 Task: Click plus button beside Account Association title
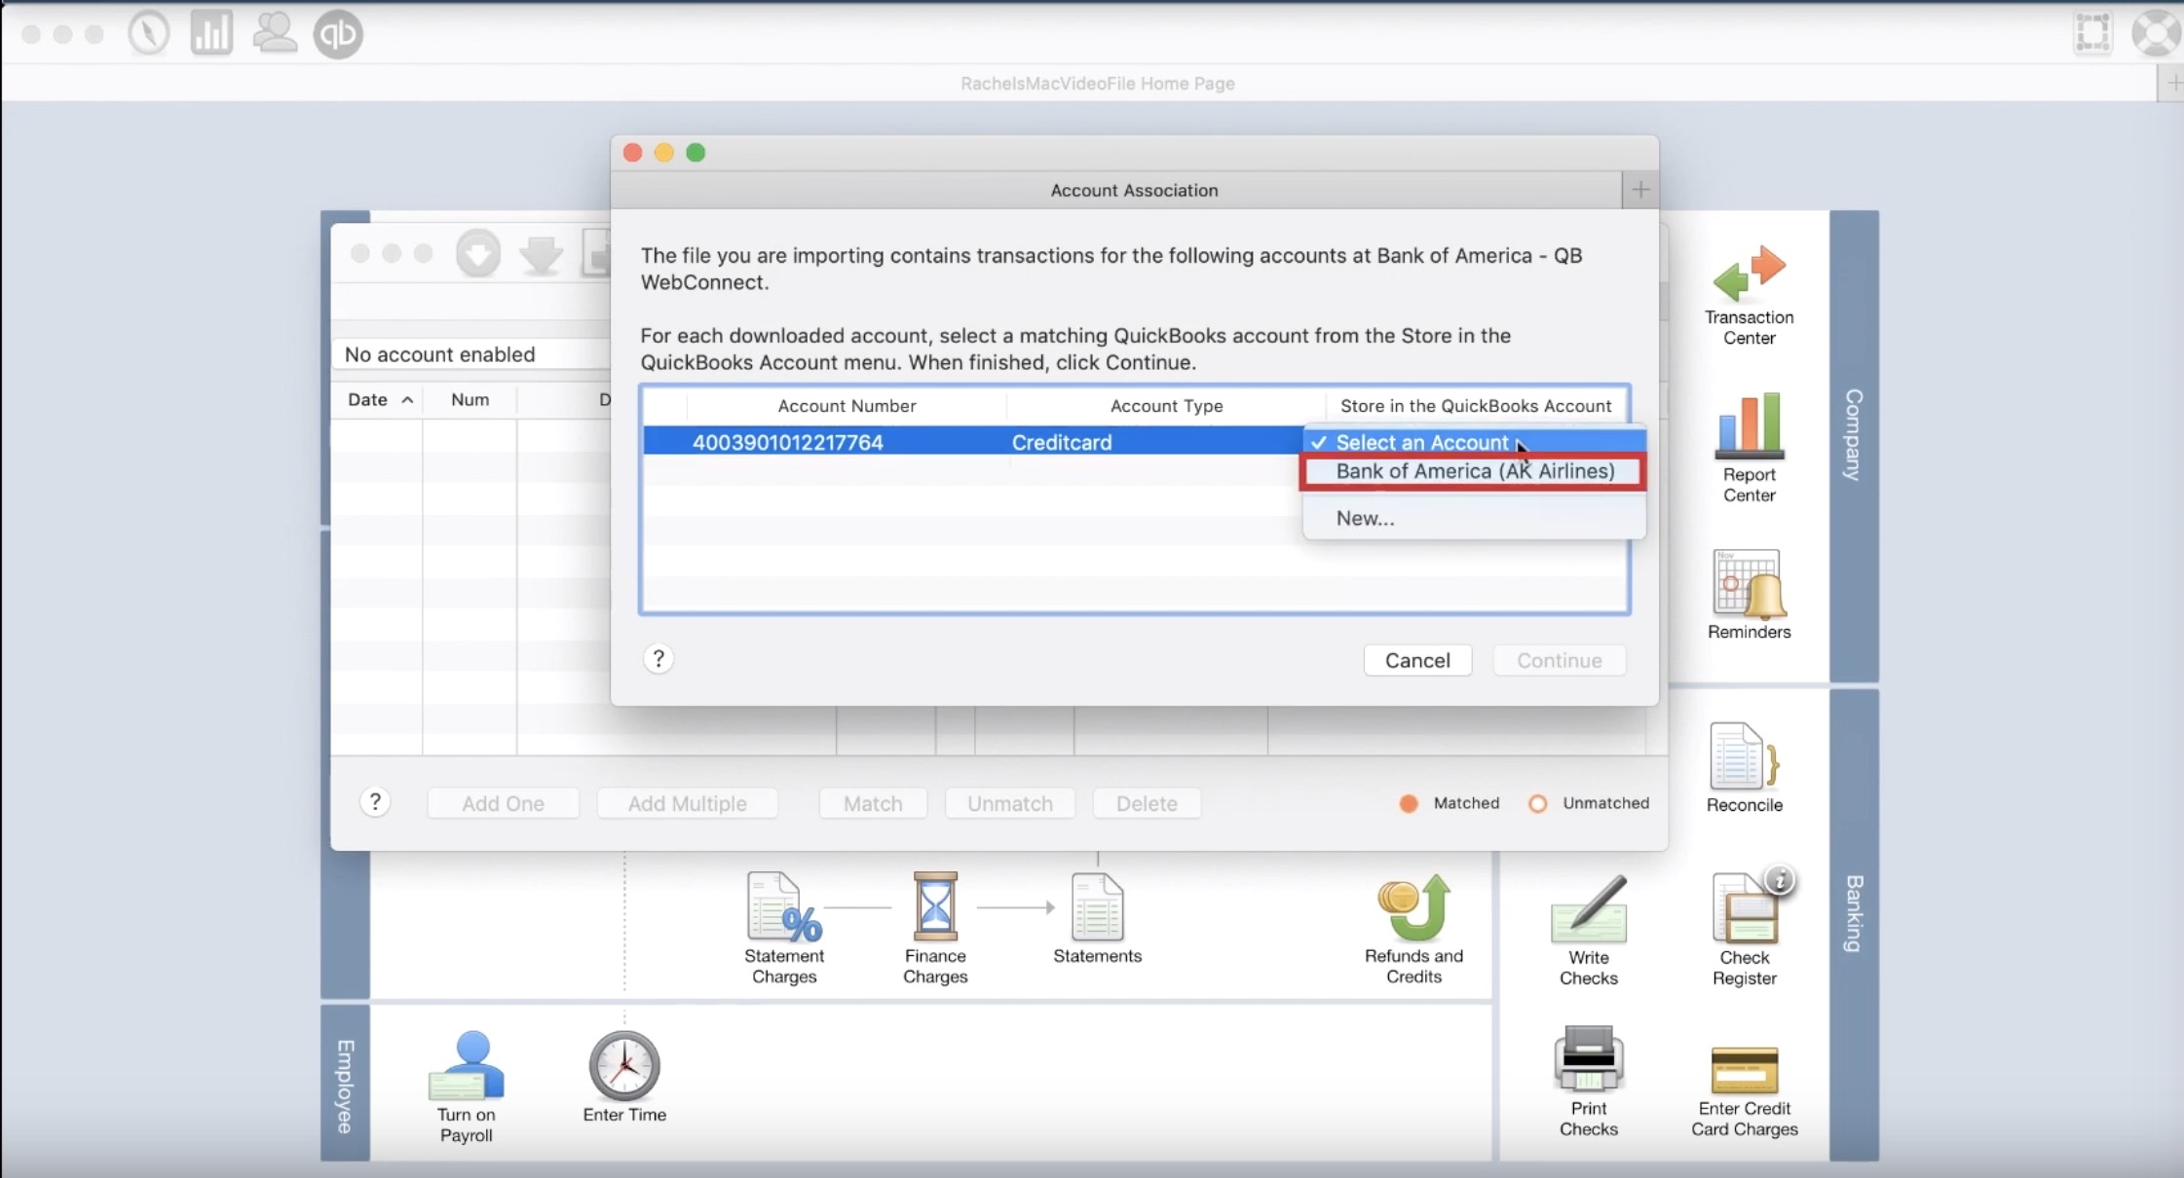click(1640, 190)
